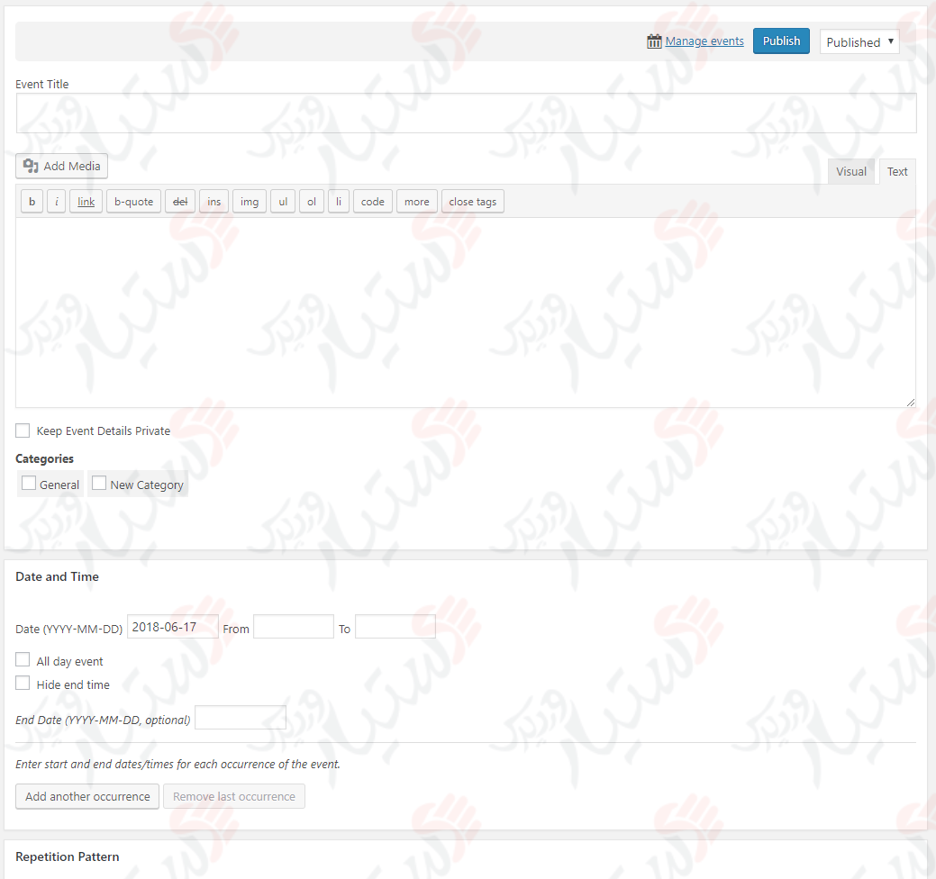Switch to the Visual editor tab
The image size is (936, 879).
tap(851, 171)
